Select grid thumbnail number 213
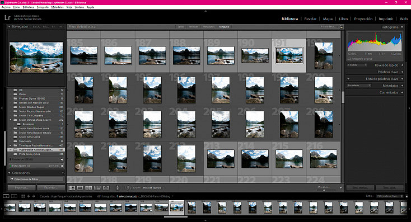 [221, 159]
